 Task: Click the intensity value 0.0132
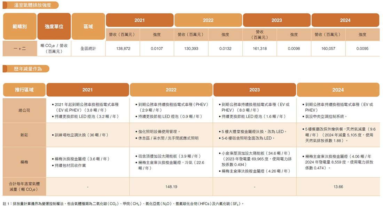225,49
